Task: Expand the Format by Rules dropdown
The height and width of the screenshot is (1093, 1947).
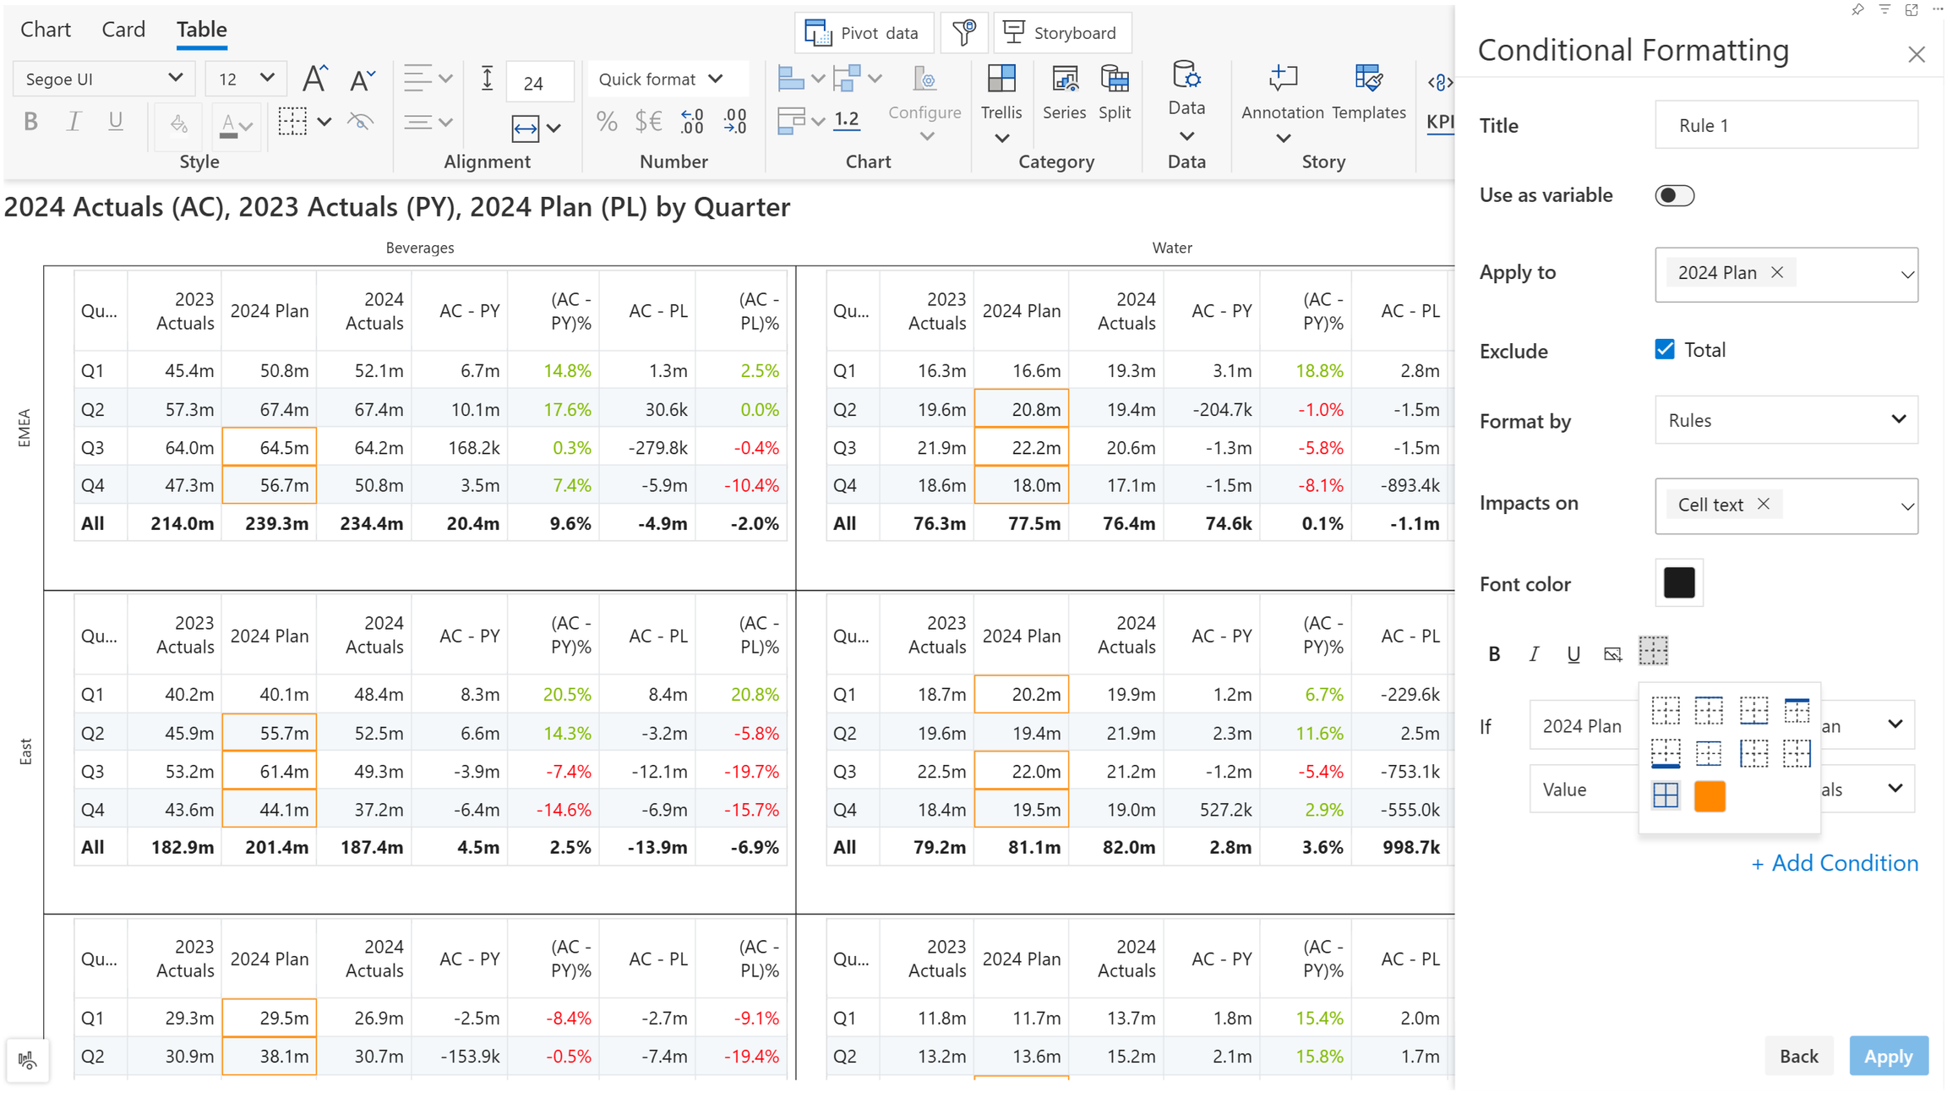Action: click(x=1786, y=420)
